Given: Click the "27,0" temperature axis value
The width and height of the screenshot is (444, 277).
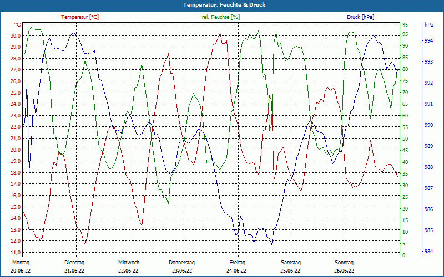Looking at the screenshot, I should pyautogui.click(x=16, y=70).
